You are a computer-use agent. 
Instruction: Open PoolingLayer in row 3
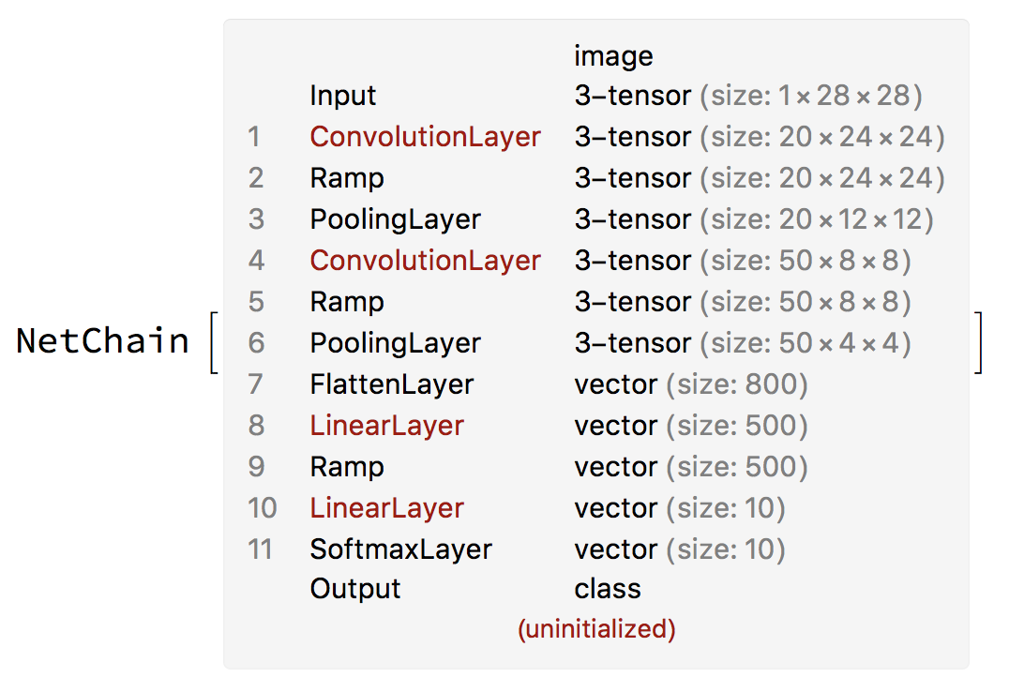(x=395, y=220)
